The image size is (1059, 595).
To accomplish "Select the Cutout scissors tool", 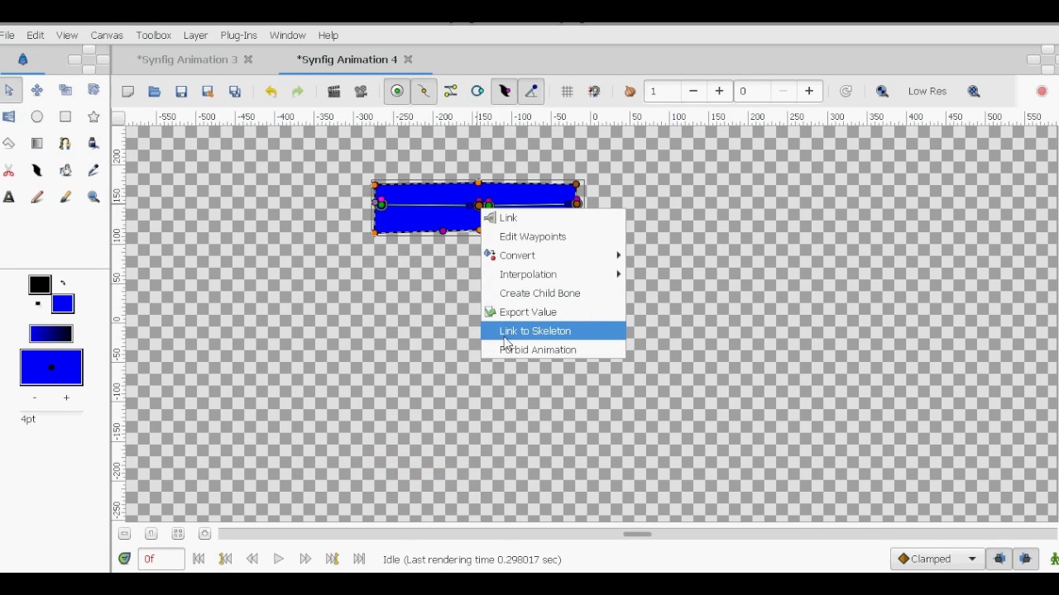I will pyautogui.click(x=9, y=170).
